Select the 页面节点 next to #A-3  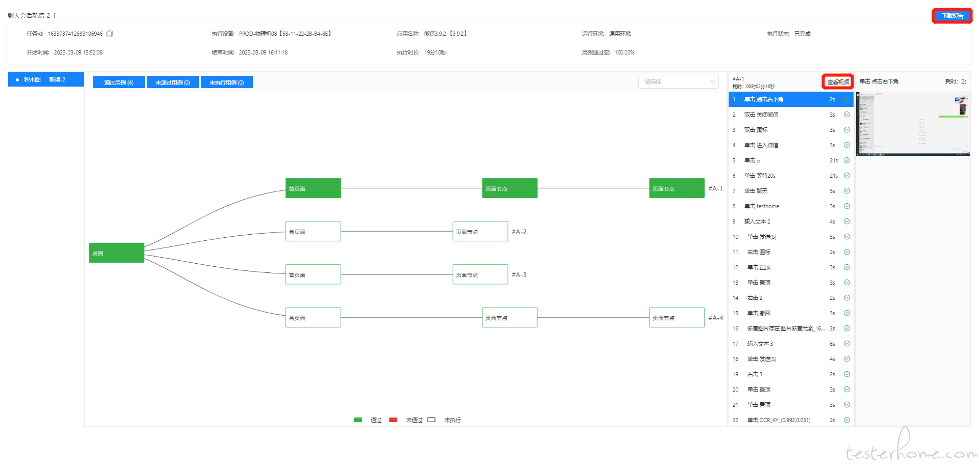tap(480, 274)
